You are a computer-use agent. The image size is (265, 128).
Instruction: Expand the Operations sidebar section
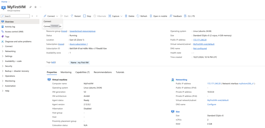coord(3,76)
